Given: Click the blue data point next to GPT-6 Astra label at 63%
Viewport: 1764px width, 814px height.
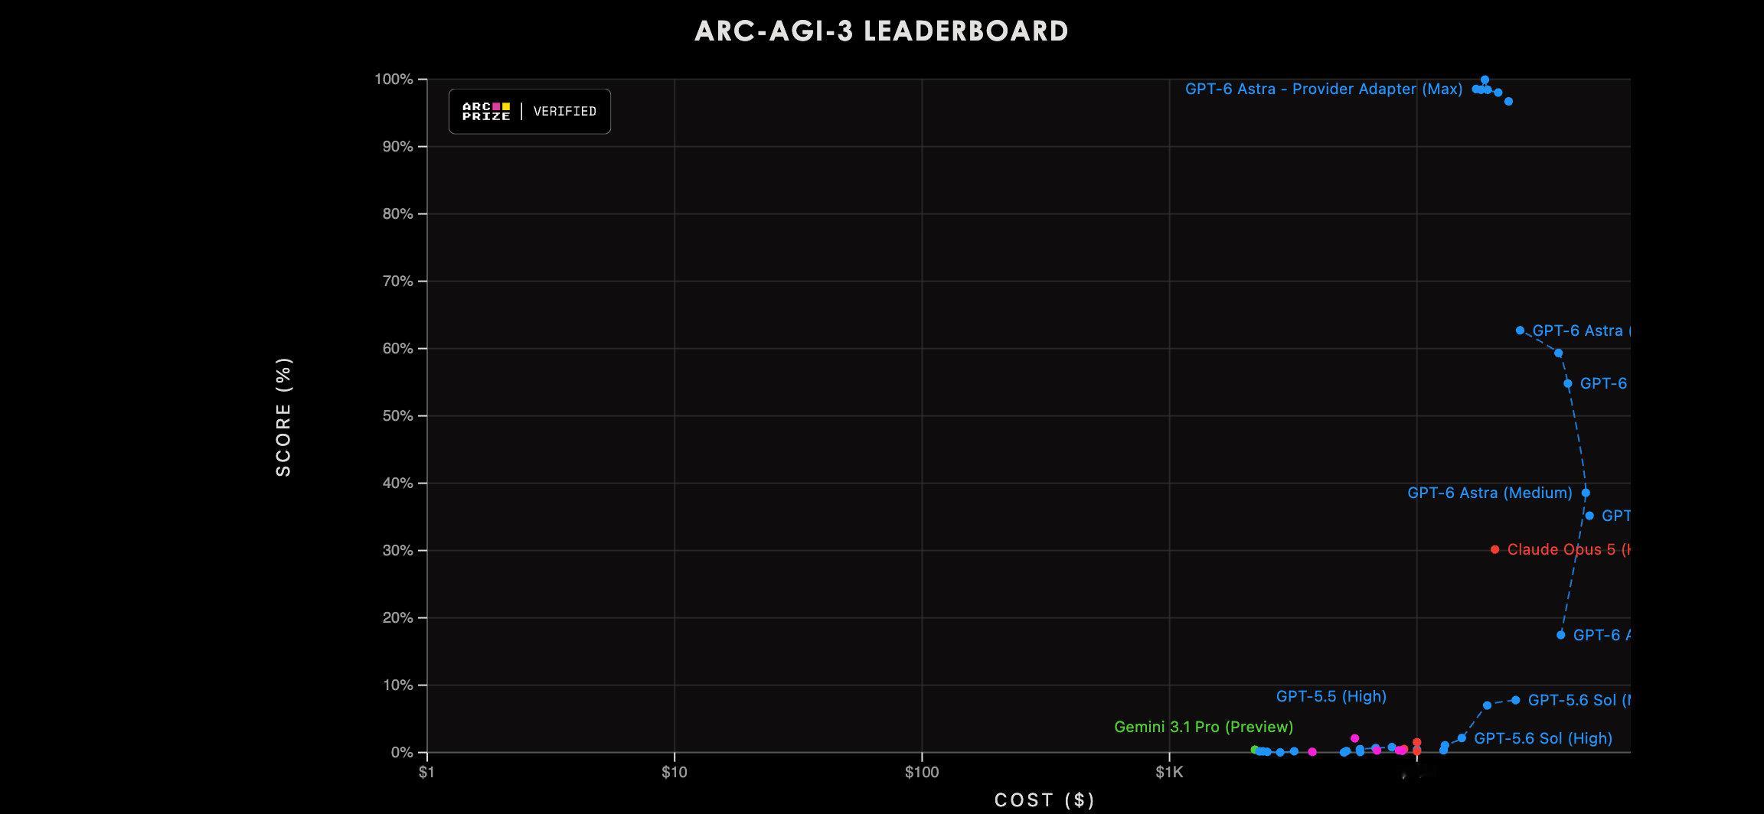Looking at the screenshot, I should click(x=1520, y=330).
